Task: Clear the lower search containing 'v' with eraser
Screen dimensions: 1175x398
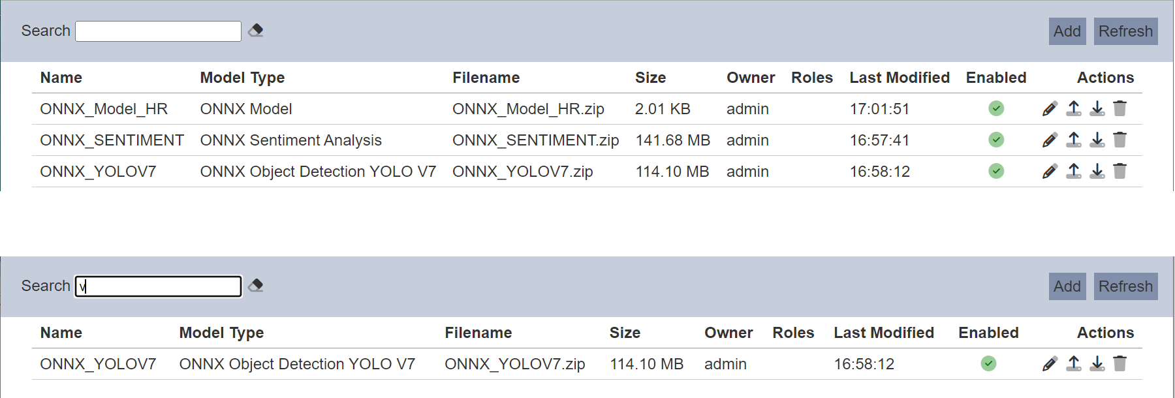Action: 256,285
